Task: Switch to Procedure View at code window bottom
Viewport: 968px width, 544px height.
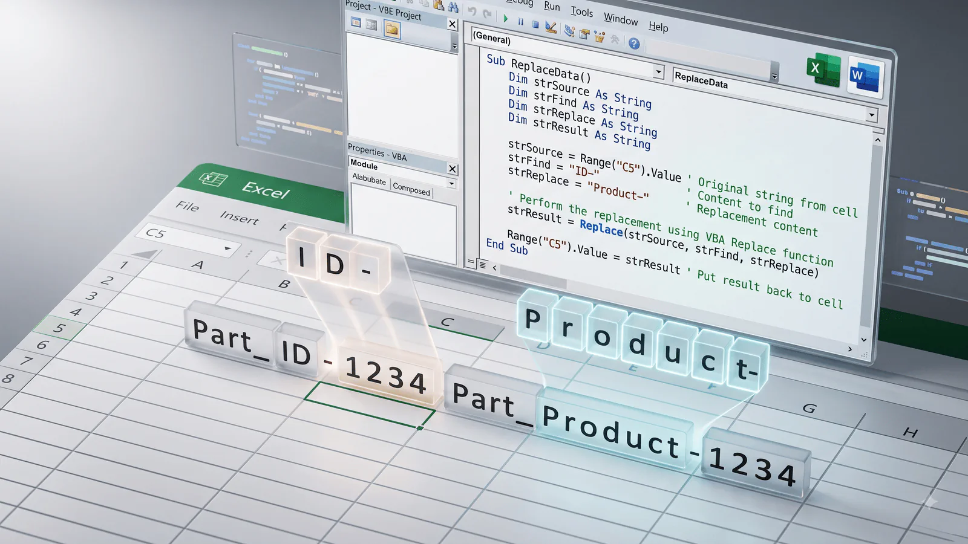Action: pyautogui.click(x=471, y=262)
